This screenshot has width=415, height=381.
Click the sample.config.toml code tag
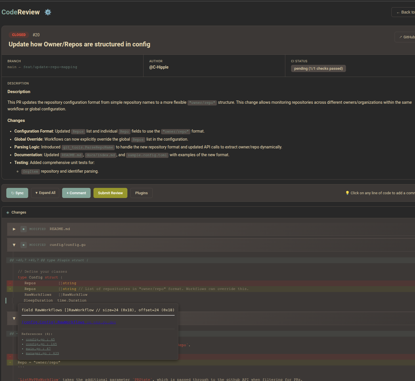point(147,155)
